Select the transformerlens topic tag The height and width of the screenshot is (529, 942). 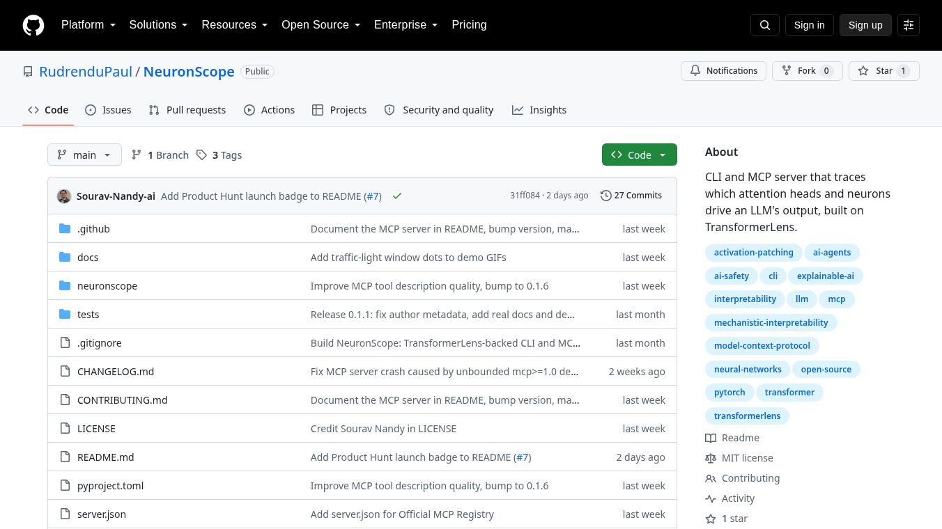tap(747, 416)
